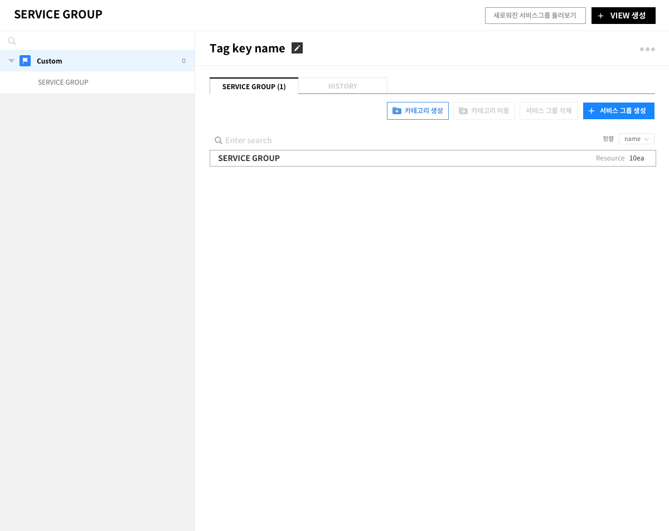The image size is (669, 531).
Task: Click the 서비스 그룹 삭제 button
Action: 549,111
